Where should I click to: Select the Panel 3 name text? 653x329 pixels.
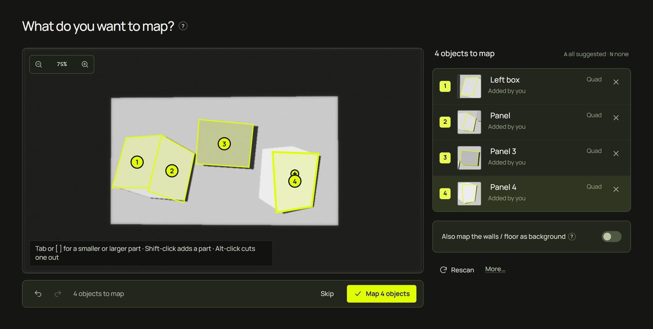pos(503,151)
